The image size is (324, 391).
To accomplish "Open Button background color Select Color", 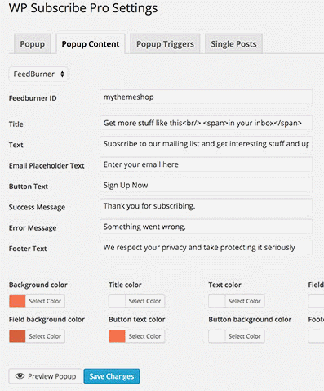I will tap(245, 336).
